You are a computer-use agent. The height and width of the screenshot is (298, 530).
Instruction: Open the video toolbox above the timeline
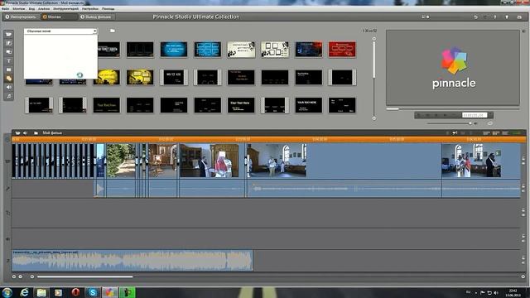pyautogui.click(x=17, y=133)
